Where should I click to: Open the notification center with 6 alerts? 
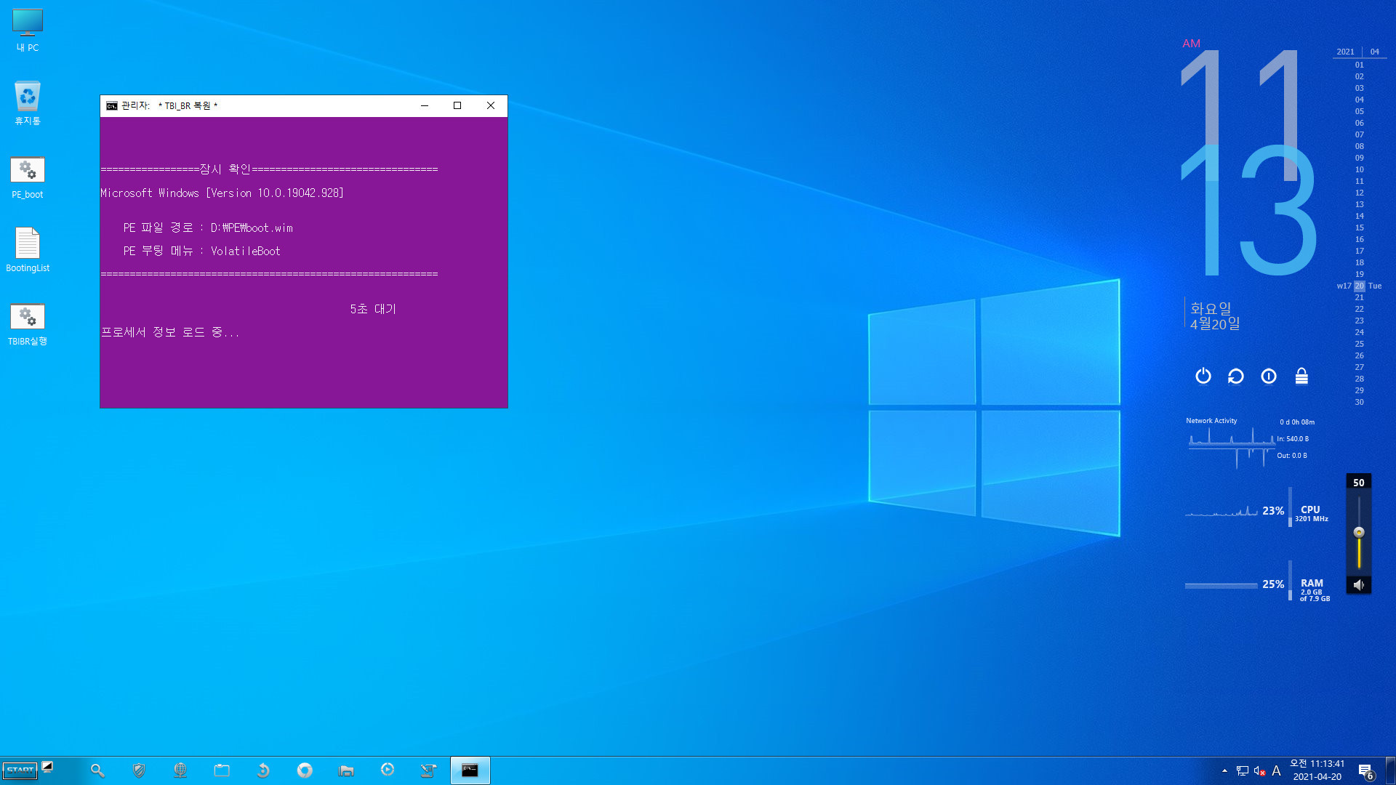click(x=1365, y=771)
